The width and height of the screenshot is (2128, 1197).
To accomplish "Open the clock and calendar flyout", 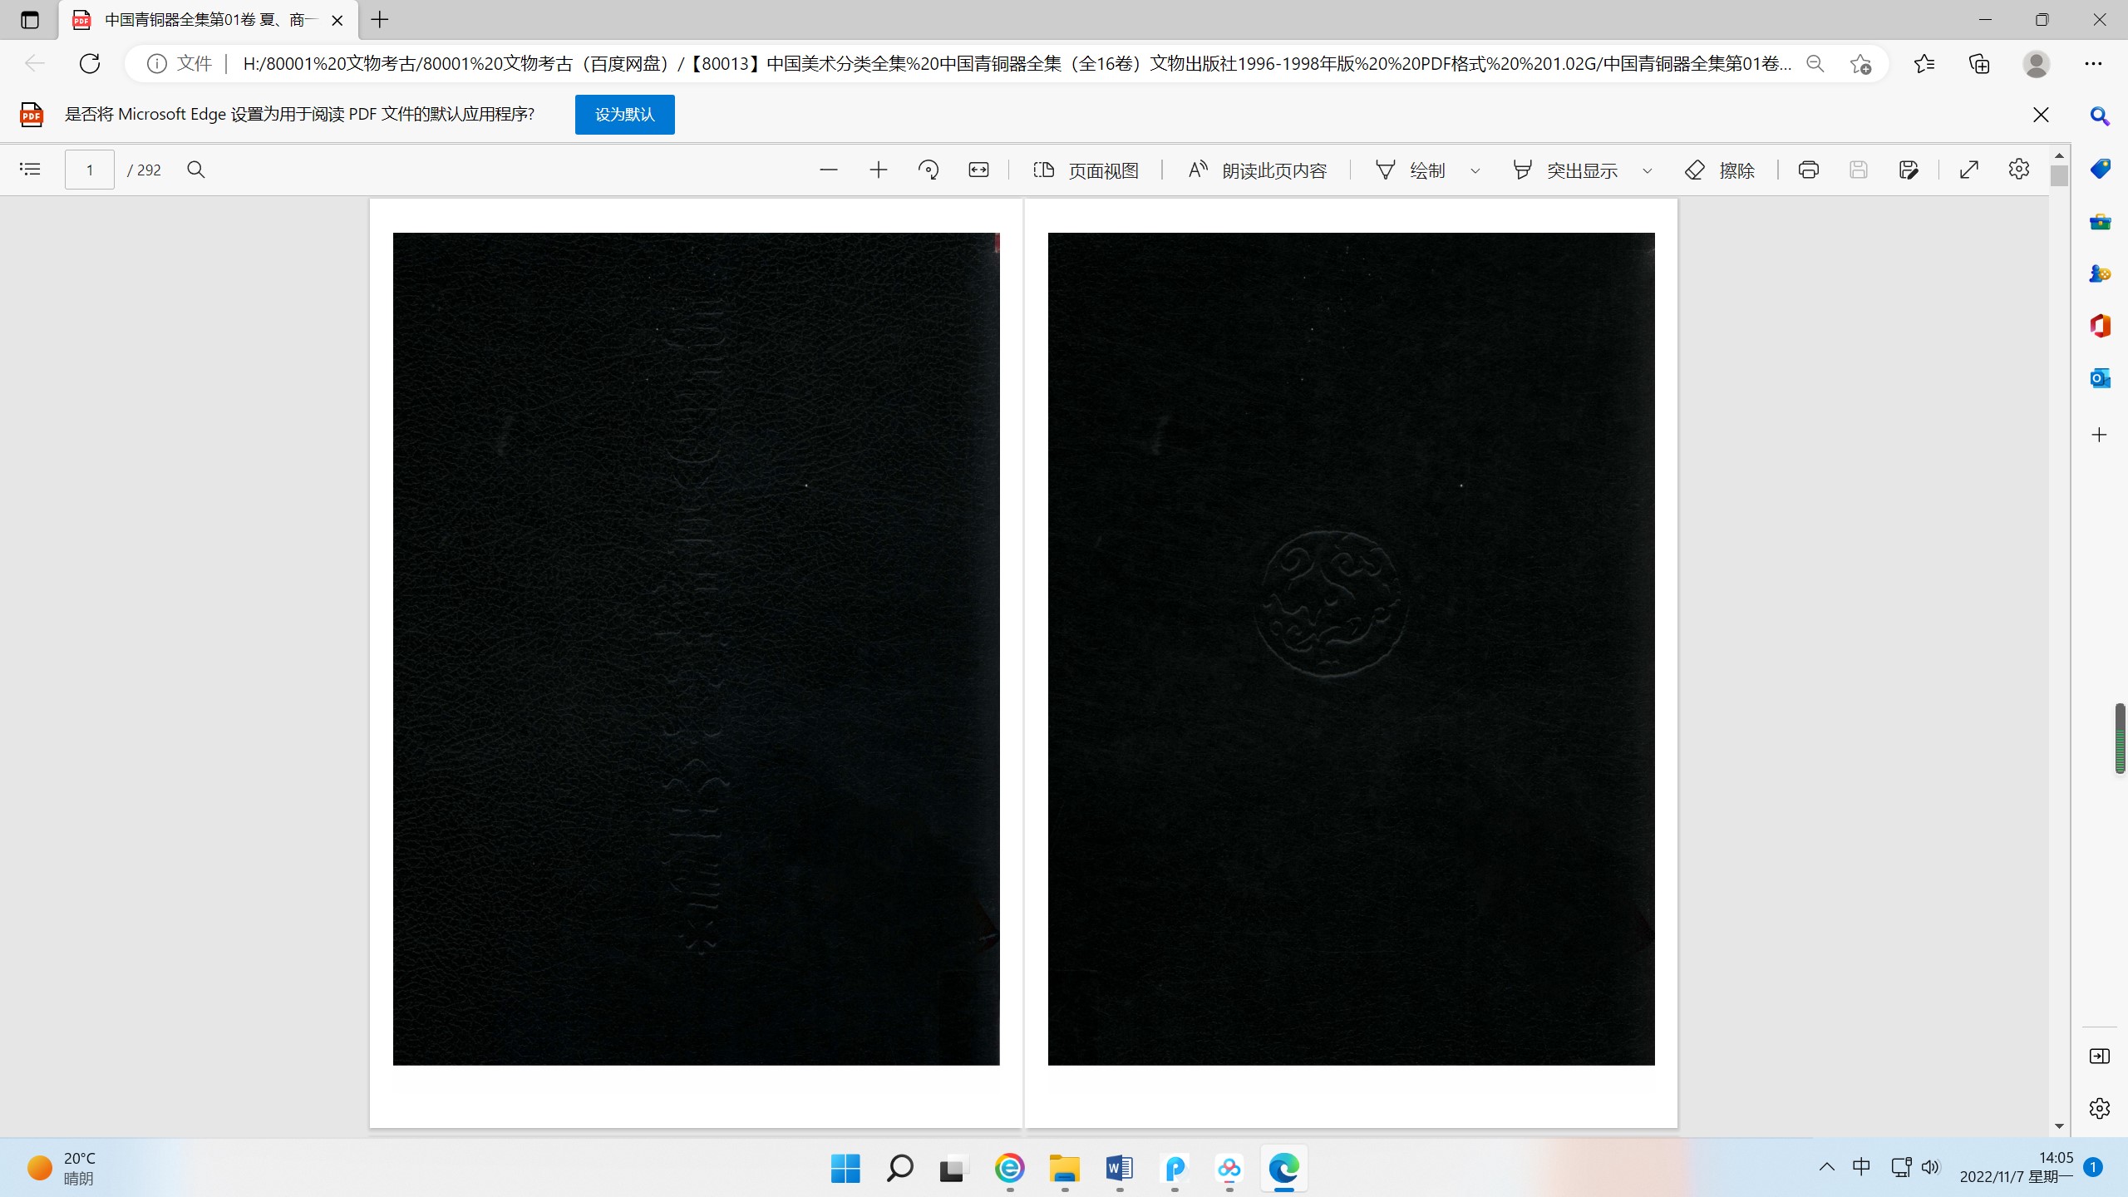I will click(x=2016, y=1167).
